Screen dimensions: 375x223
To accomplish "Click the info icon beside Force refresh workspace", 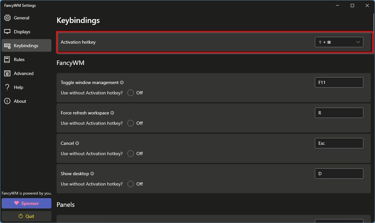I will [112, 113].
